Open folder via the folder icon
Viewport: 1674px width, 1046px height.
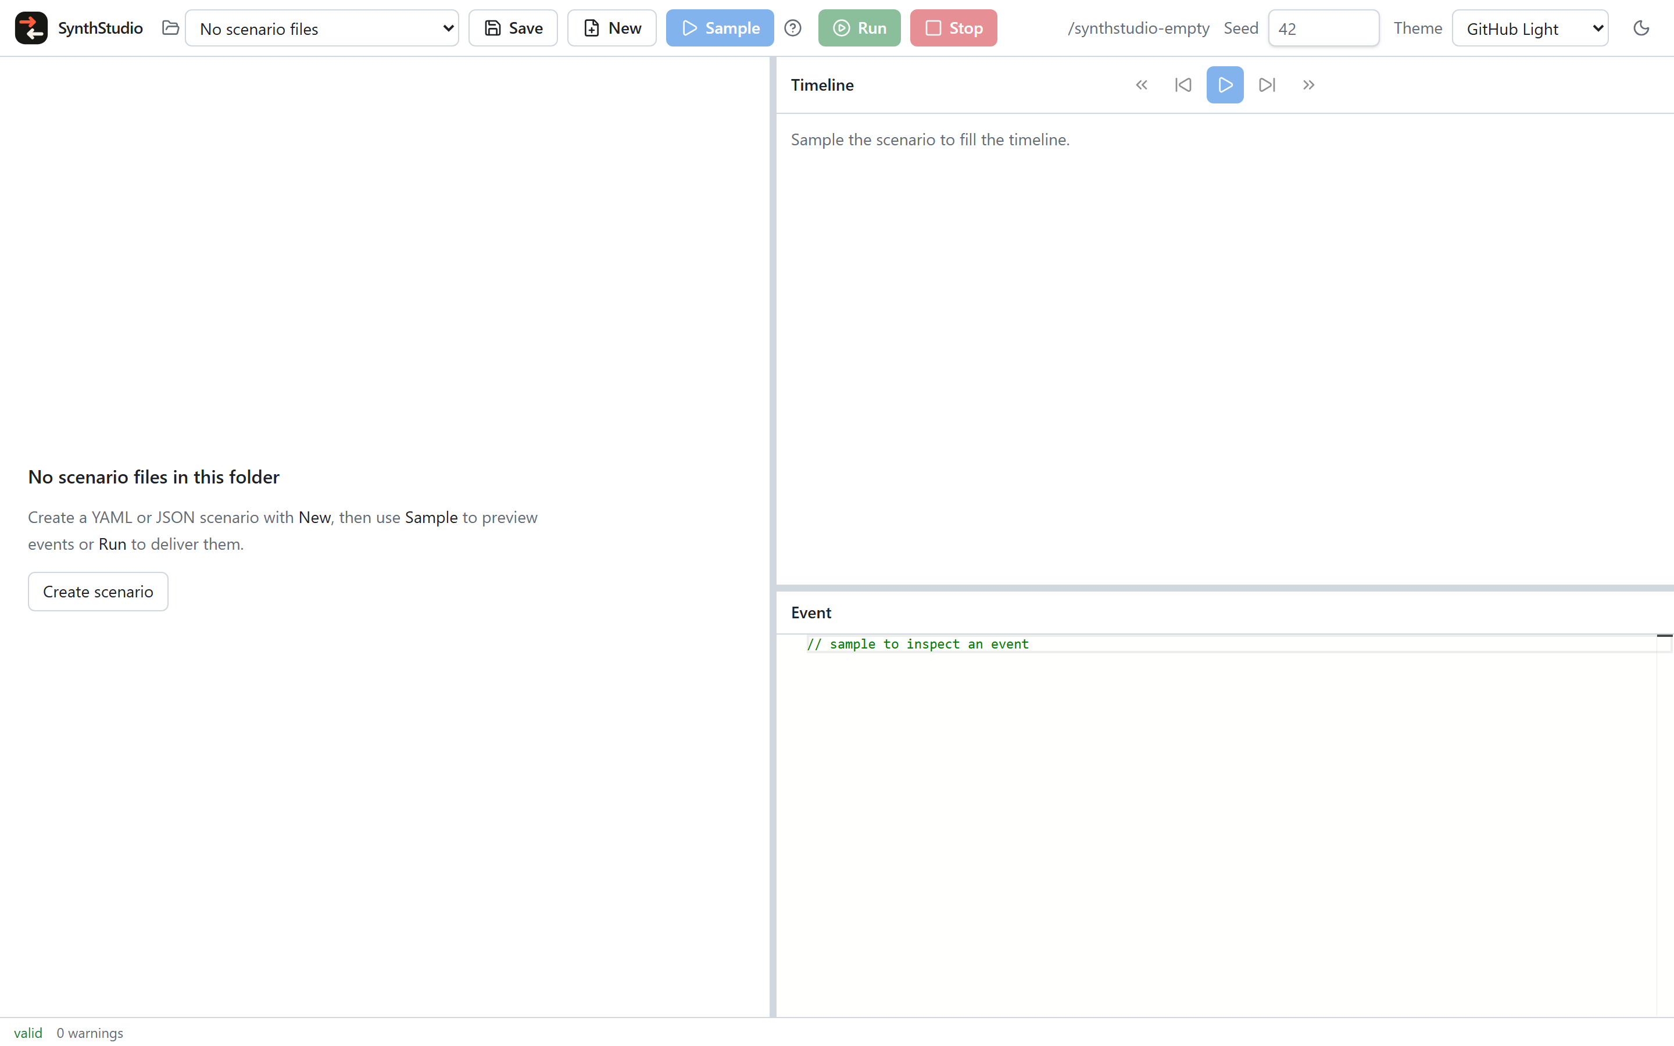(170, 28)
